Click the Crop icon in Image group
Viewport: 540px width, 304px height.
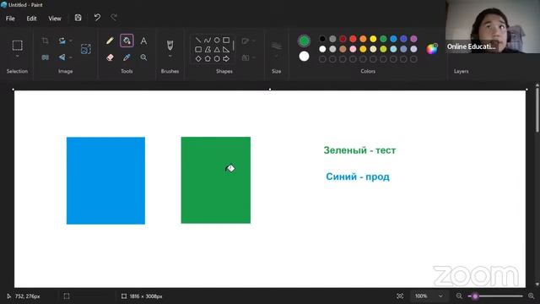tap(45, 41)
